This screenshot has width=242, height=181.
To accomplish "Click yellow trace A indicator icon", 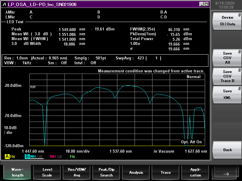I will pos(7,157).
